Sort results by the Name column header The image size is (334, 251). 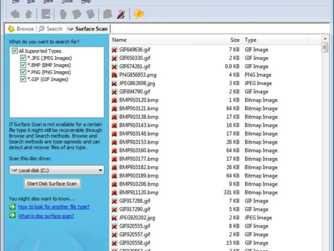[154, 40]
